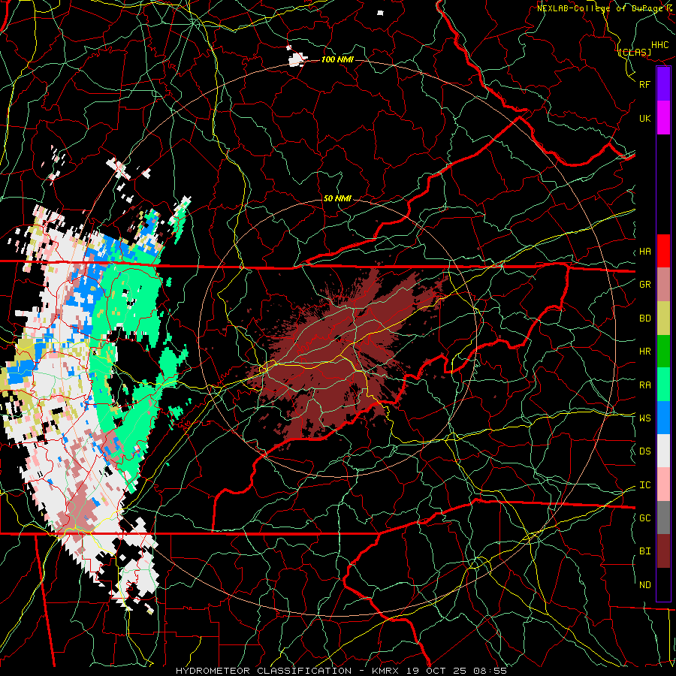Click the RF legend label
This screenshot has height=676, width=676.
[644, 84]
